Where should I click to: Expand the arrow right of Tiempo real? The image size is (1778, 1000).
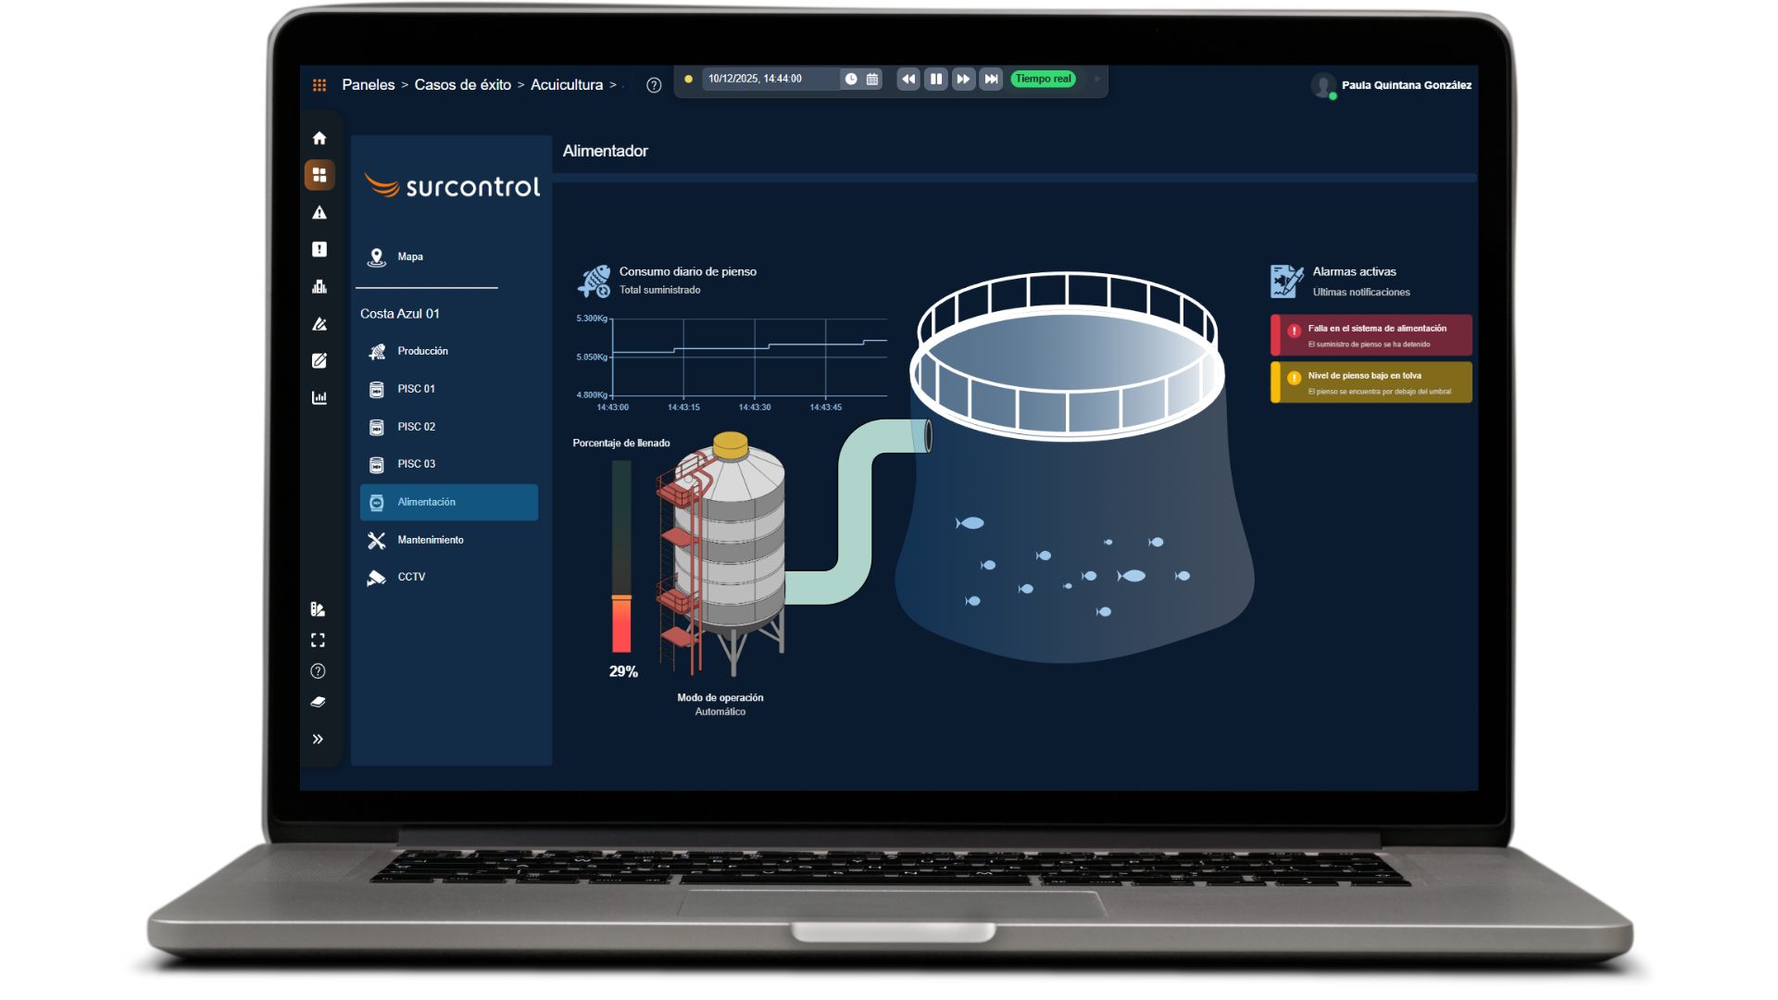[1097, 80]
